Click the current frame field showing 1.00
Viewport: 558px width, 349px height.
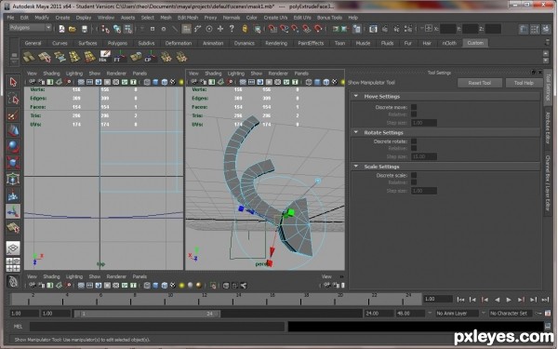tap(437, 299)
